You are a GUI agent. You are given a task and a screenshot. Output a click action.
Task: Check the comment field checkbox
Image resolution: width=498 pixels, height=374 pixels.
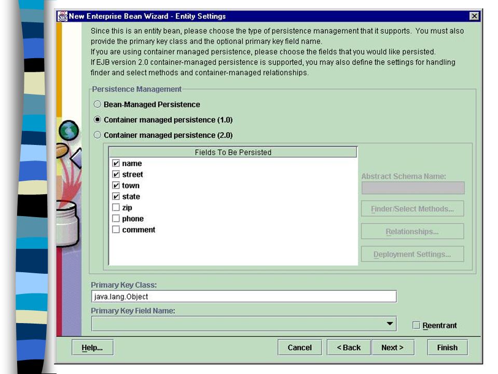pos(116,229)
